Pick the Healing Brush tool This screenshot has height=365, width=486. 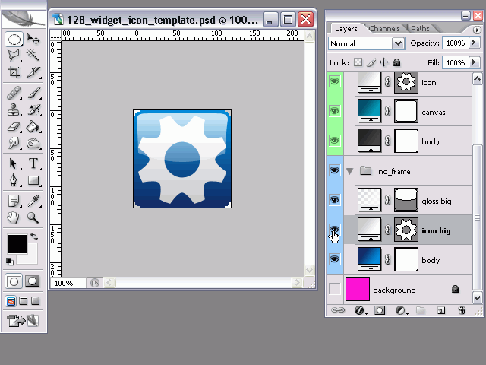click(x=14, y=93)
